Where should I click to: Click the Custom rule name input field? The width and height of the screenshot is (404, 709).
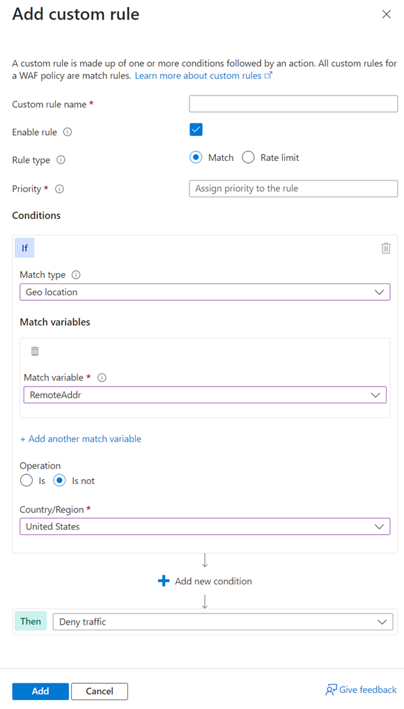tap(293, 103)
